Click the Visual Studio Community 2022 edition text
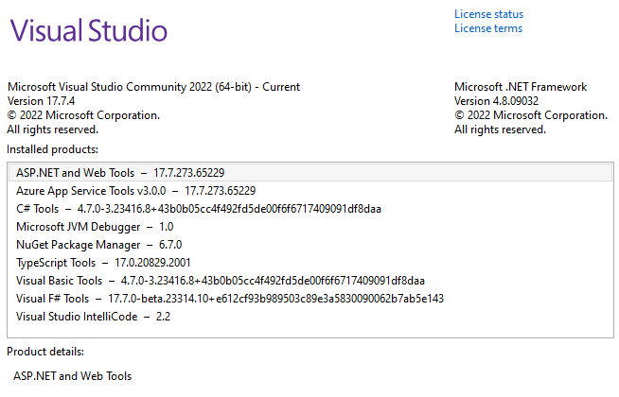 pyautogui.click(x=153, y=87)
